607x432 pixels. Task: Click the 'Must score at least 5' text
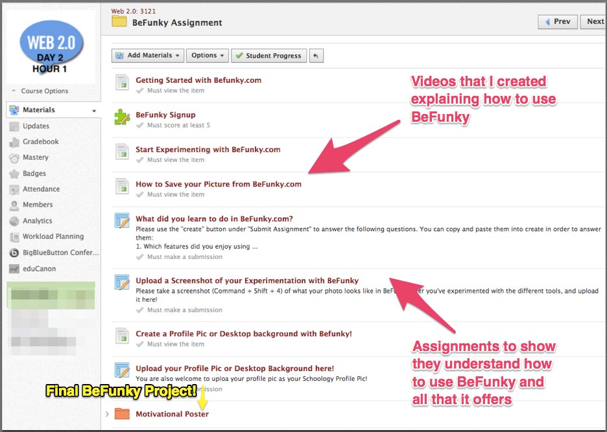[x=178, y=125]
